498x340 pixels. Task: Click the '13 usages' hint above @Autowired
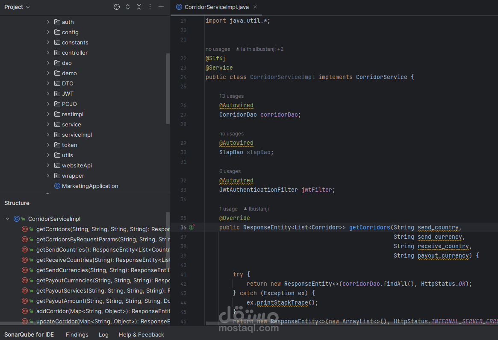(231, 96)
